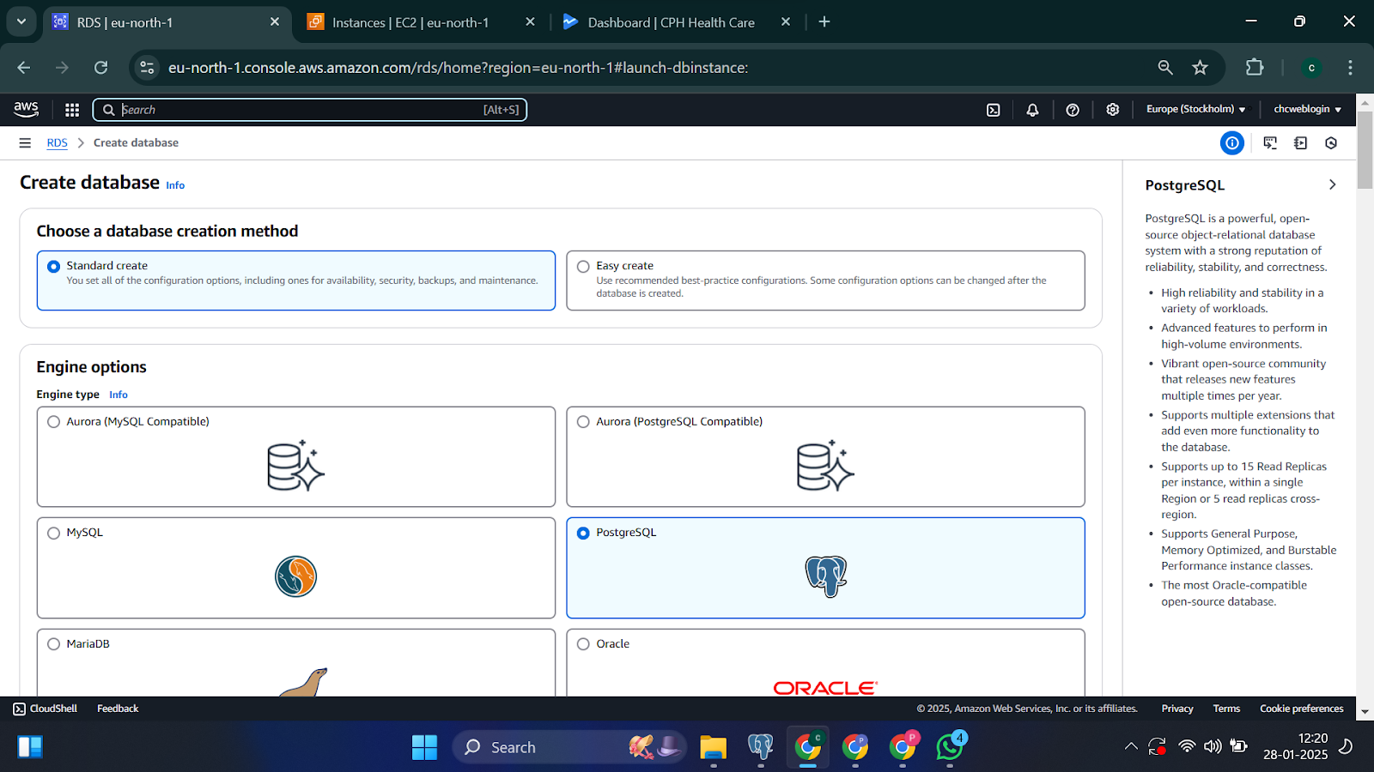The height and width of the screenshot is (772, 1374).
Task: Open the chcweblogin account dropdown
Action: [1307, 109]
